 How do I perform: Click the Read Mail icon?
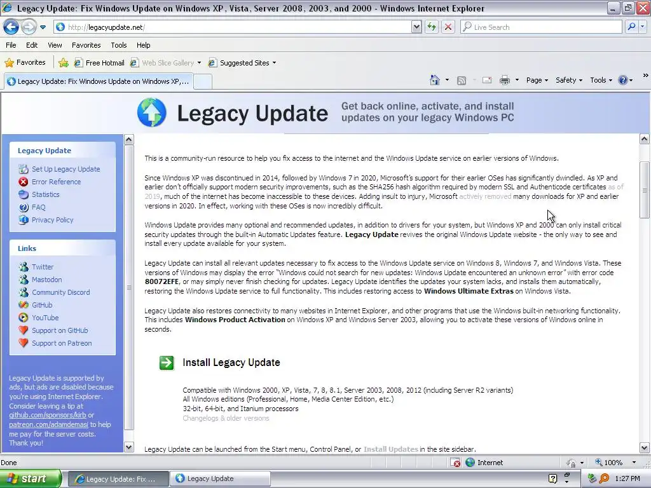(486, 80)
